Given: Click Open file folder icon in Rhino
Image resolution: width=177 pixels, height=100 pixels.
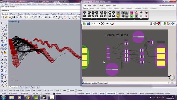Looking at the screenshot, I should (6, 17).
